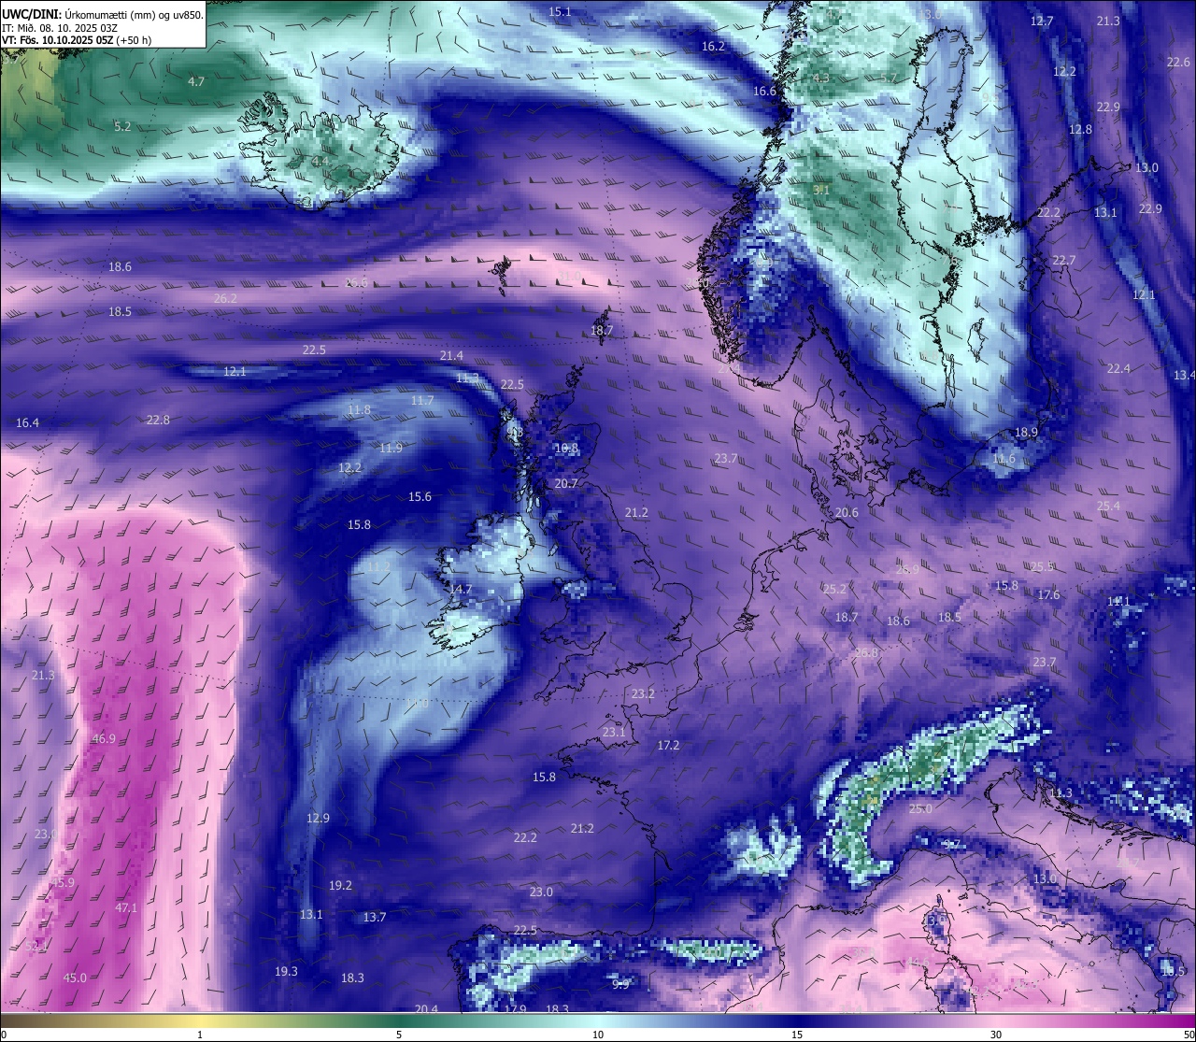Click the 16.2 value label
The image size is (1196, 1042).
(713, 46)
